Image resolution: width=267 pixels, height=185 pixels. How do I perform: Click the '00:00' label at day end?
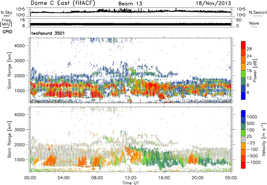231,178
